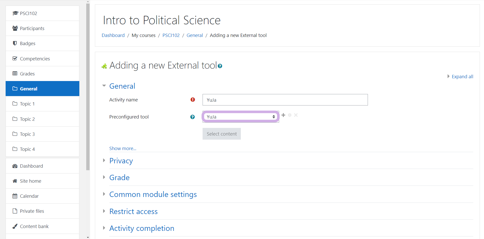Image resolution: width=484 pixels, height=239 pixels.
Task: Click the Expand all link
Action: point(462,76)
